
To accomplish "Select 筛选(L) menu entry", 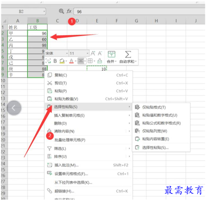I will (88, 148).
